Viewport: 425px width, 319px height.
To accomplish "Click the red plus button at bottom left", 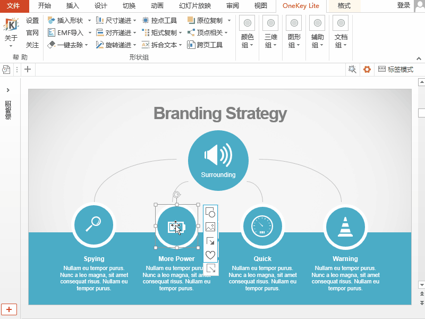I will click(x=9, y=309).
